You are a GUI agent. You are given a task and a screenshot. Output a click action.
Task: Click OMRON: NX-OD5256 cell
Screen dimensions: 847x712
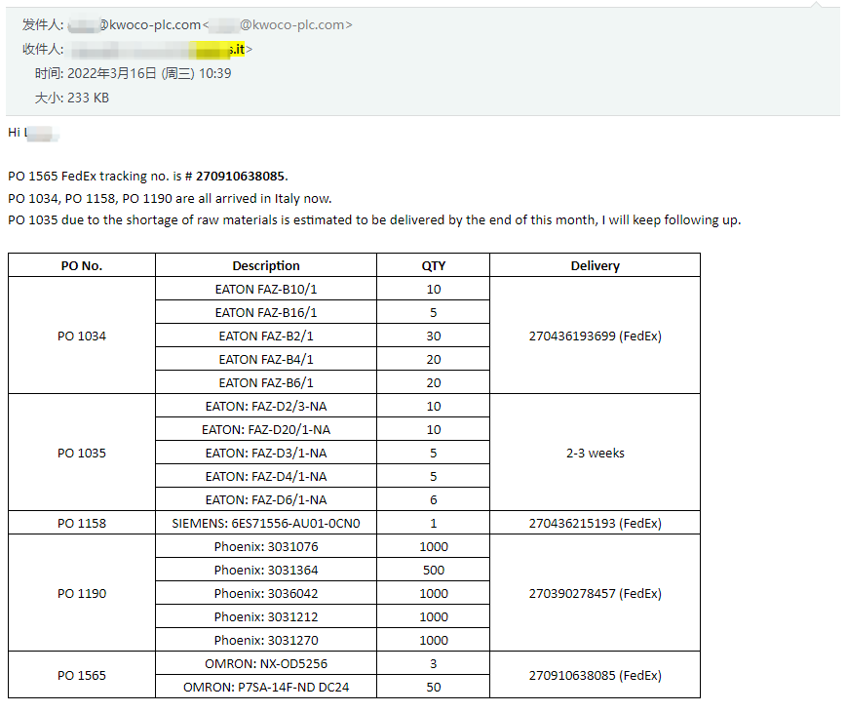(266, 664)
